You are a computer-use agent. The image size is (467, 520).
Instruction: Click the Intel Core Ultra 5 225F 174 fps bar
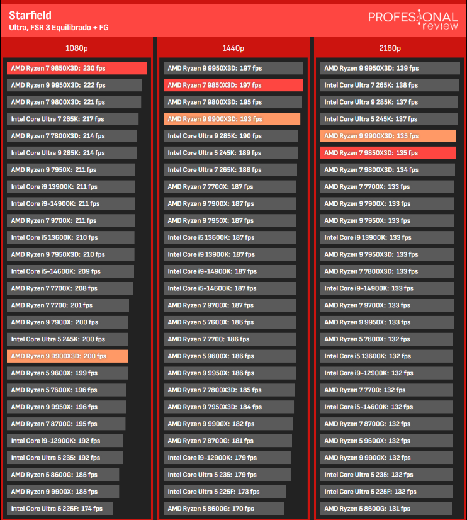[60, 509]
